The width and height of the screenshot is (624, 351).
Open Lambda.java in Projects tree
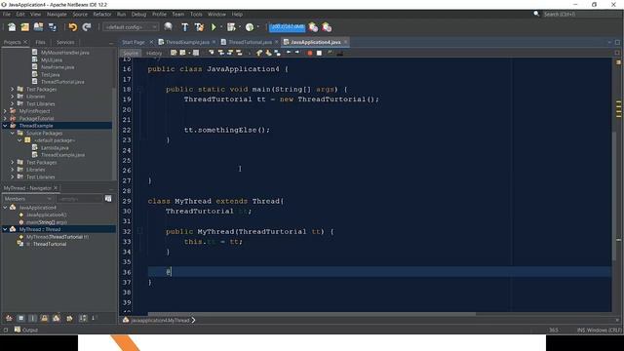[55, 147]
